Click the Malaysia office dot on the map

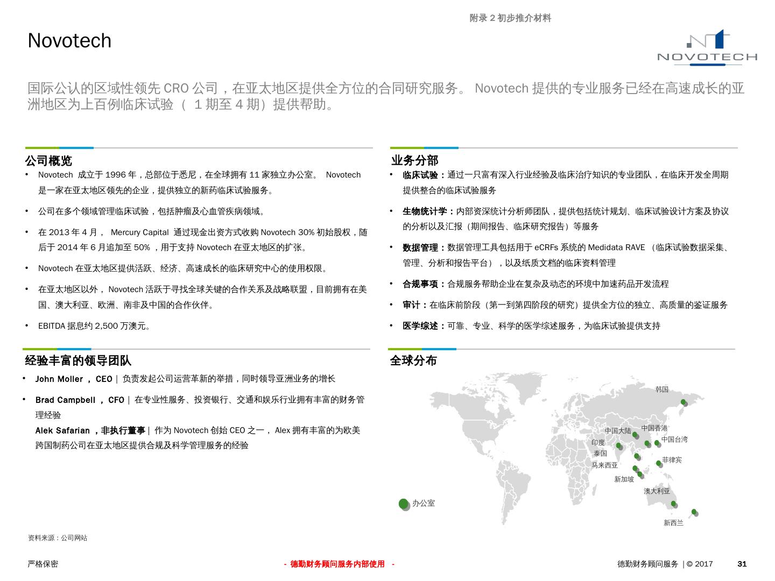pos(635,468)
